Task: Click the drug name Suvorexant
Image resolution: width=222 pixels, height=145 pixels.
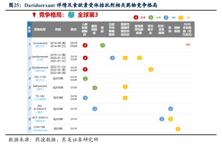Action: click(x=40, y=43)
